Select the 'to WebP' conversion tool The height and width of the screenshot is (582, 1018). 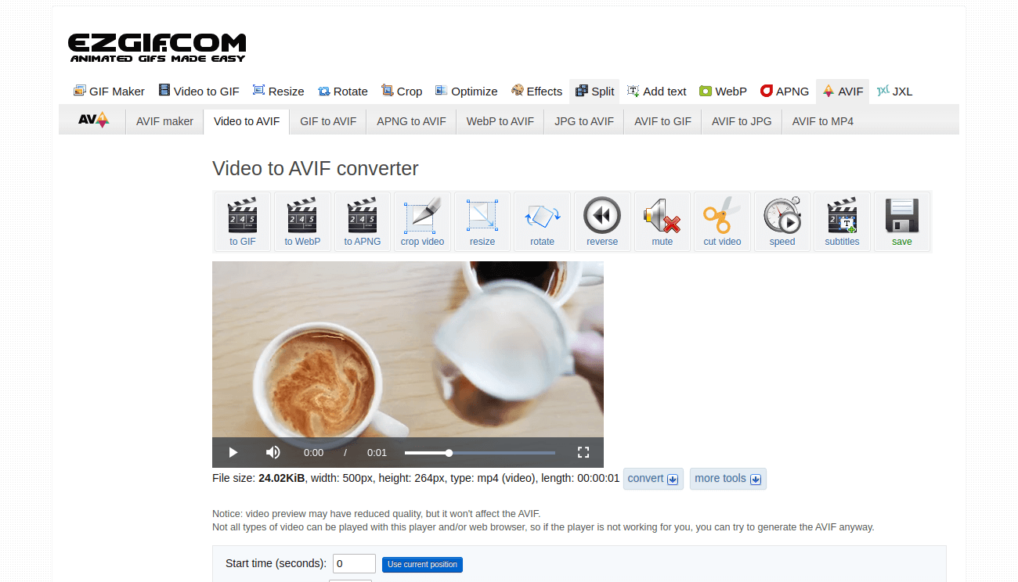302,221
